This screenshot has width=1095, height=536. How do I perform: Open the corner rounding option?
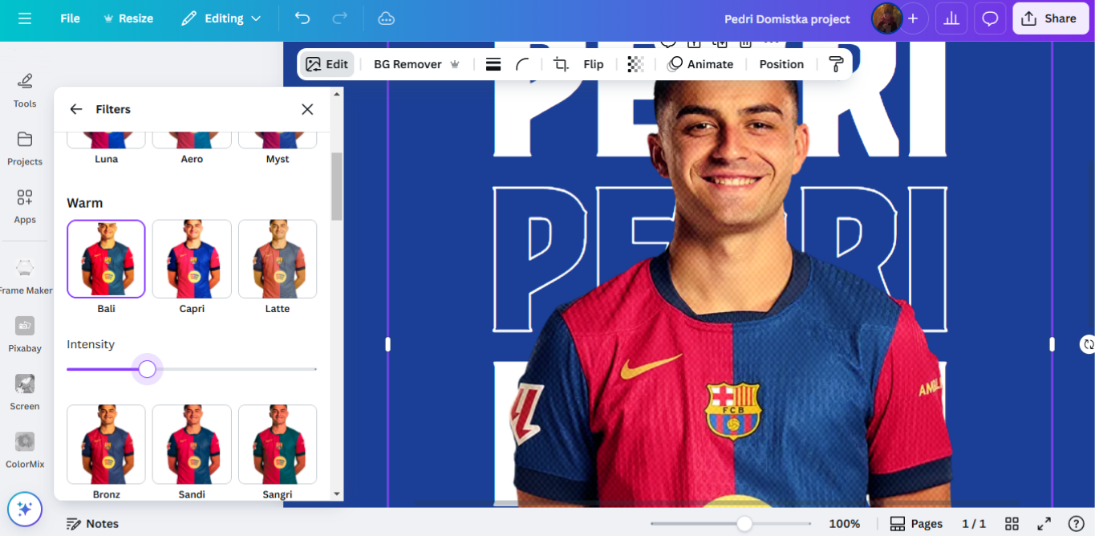522,64
